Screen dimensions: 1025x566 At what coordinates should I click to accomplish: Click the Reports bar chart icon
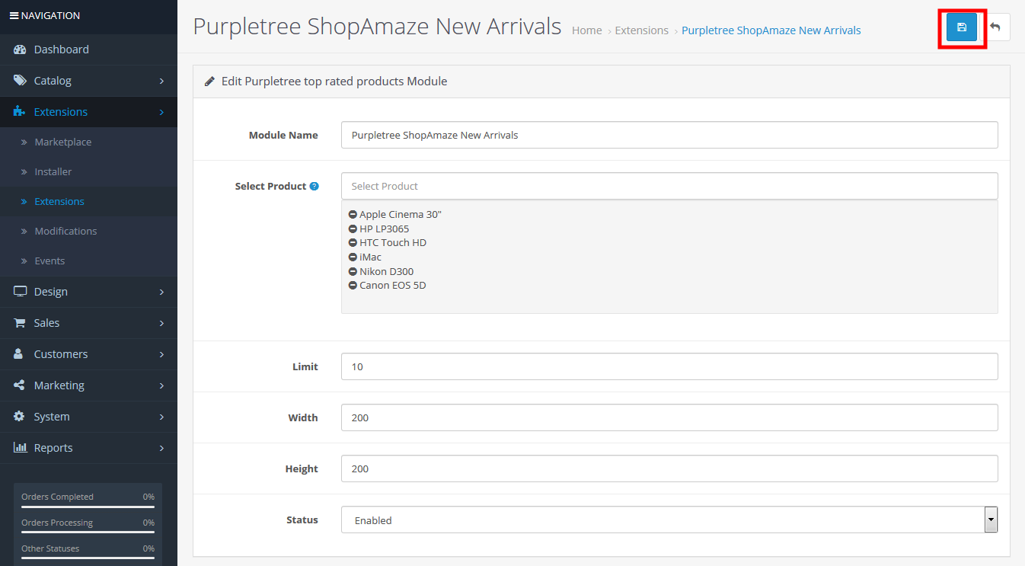(x=21, y=448)
